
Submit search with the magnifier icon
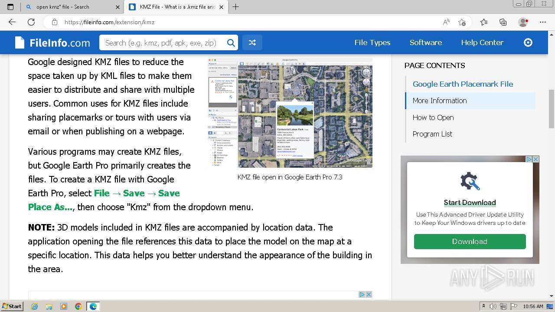click(x=232, y=42)
